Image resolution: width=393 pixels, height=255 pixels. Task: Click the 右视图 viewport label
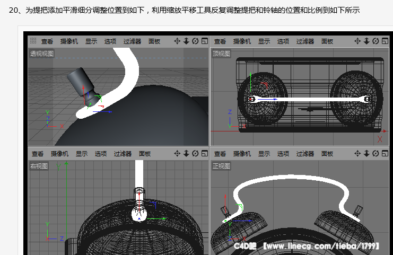pyautogui.click(x=39, y=166)
